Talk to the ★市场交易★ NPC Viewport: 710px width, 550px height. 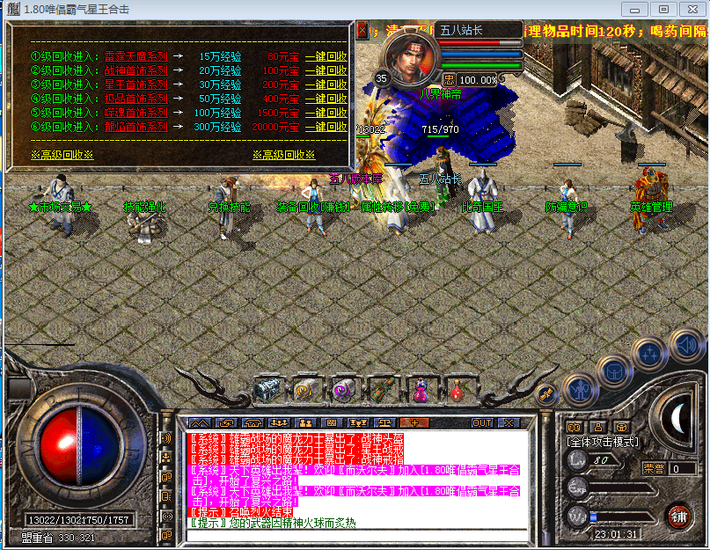coord(62,205)
